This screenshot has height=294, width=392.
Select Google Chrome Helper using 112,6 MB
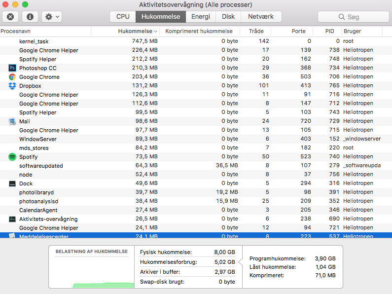coord(196,104)
